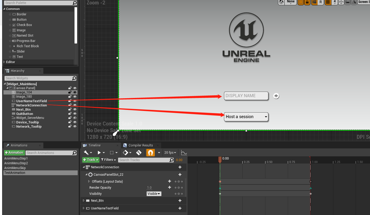
Task: Hide the UserNameTextField widget in the Hierarchy
Action: pyautogui.click(x=75, y=101)
